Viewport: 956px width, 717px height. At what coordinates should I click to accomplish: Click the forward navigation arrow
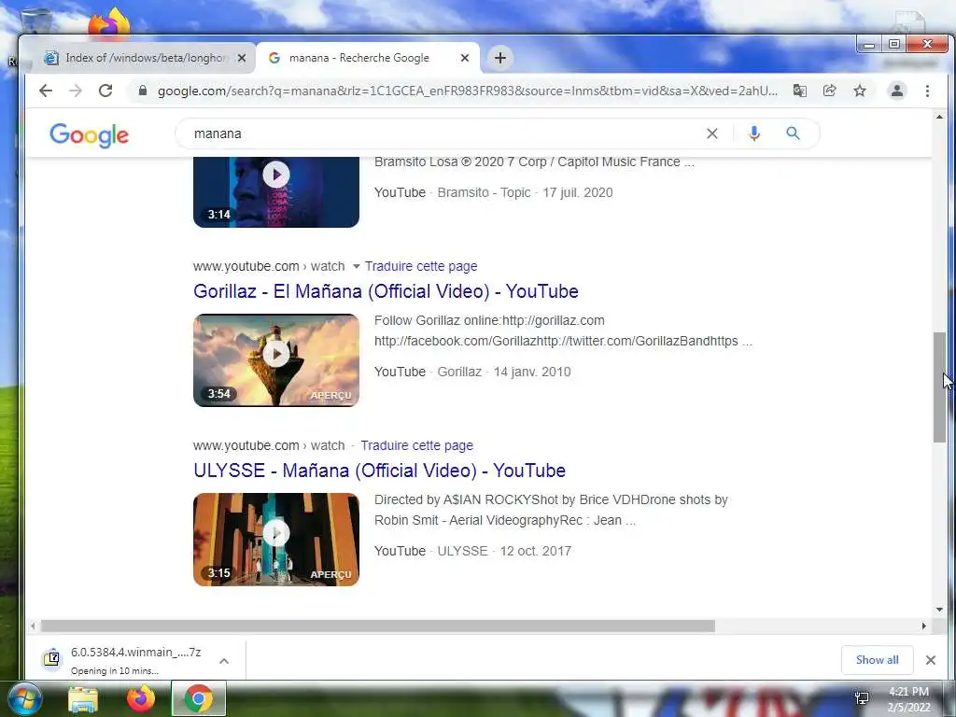[x=76, y=91]
